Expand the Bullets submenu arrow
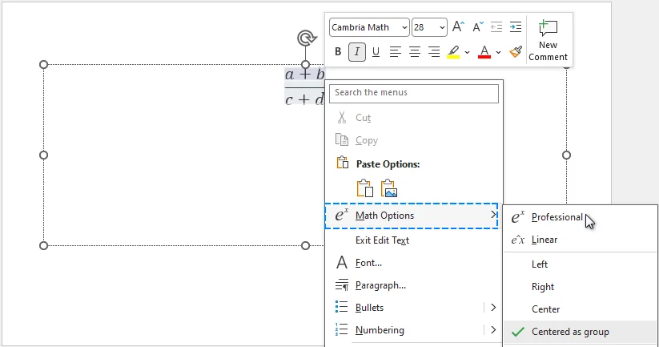The height and width of the screenshot is (347, 659). coord(493,308)
